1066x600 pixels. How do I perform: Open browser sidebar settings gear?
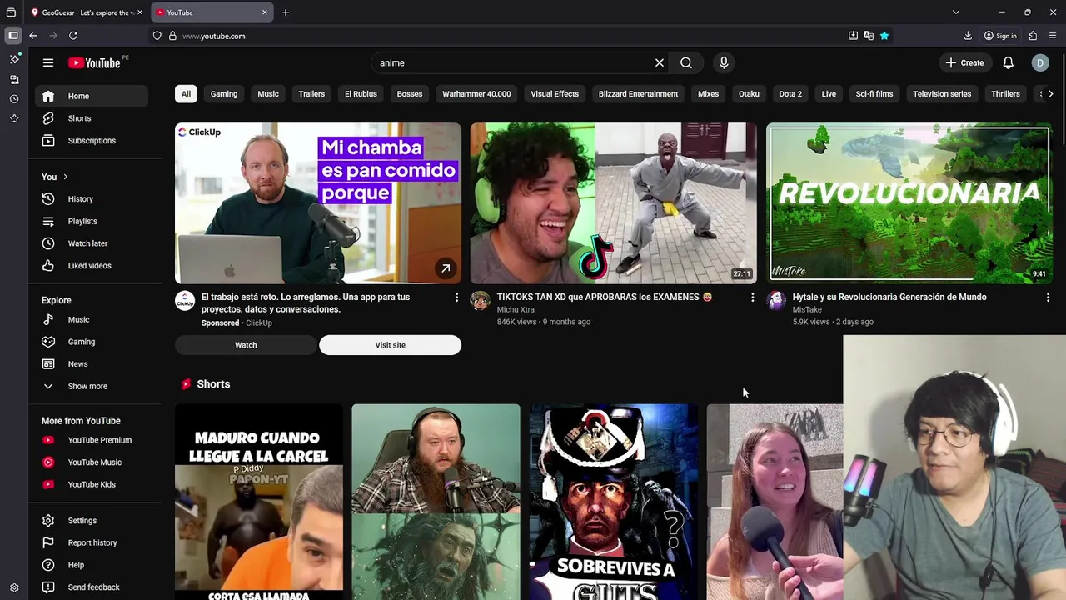coord(14,587)
